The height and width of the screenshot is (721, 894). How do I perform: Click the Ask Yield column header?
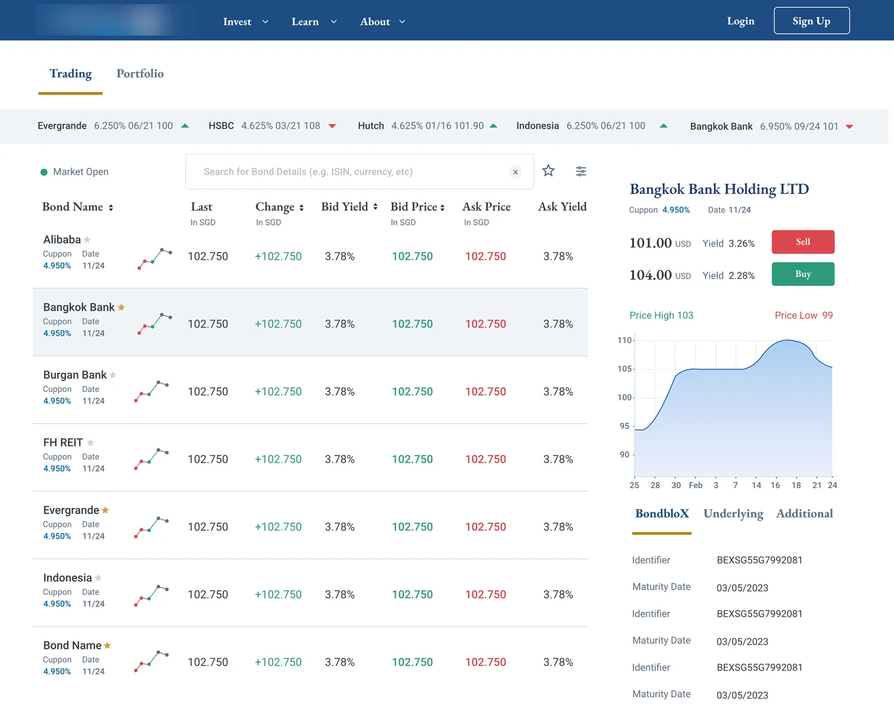[x=562, y=207]
